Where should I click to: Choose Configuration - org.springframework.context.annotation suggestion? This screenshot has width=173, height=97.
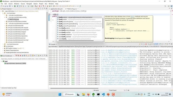79,17
